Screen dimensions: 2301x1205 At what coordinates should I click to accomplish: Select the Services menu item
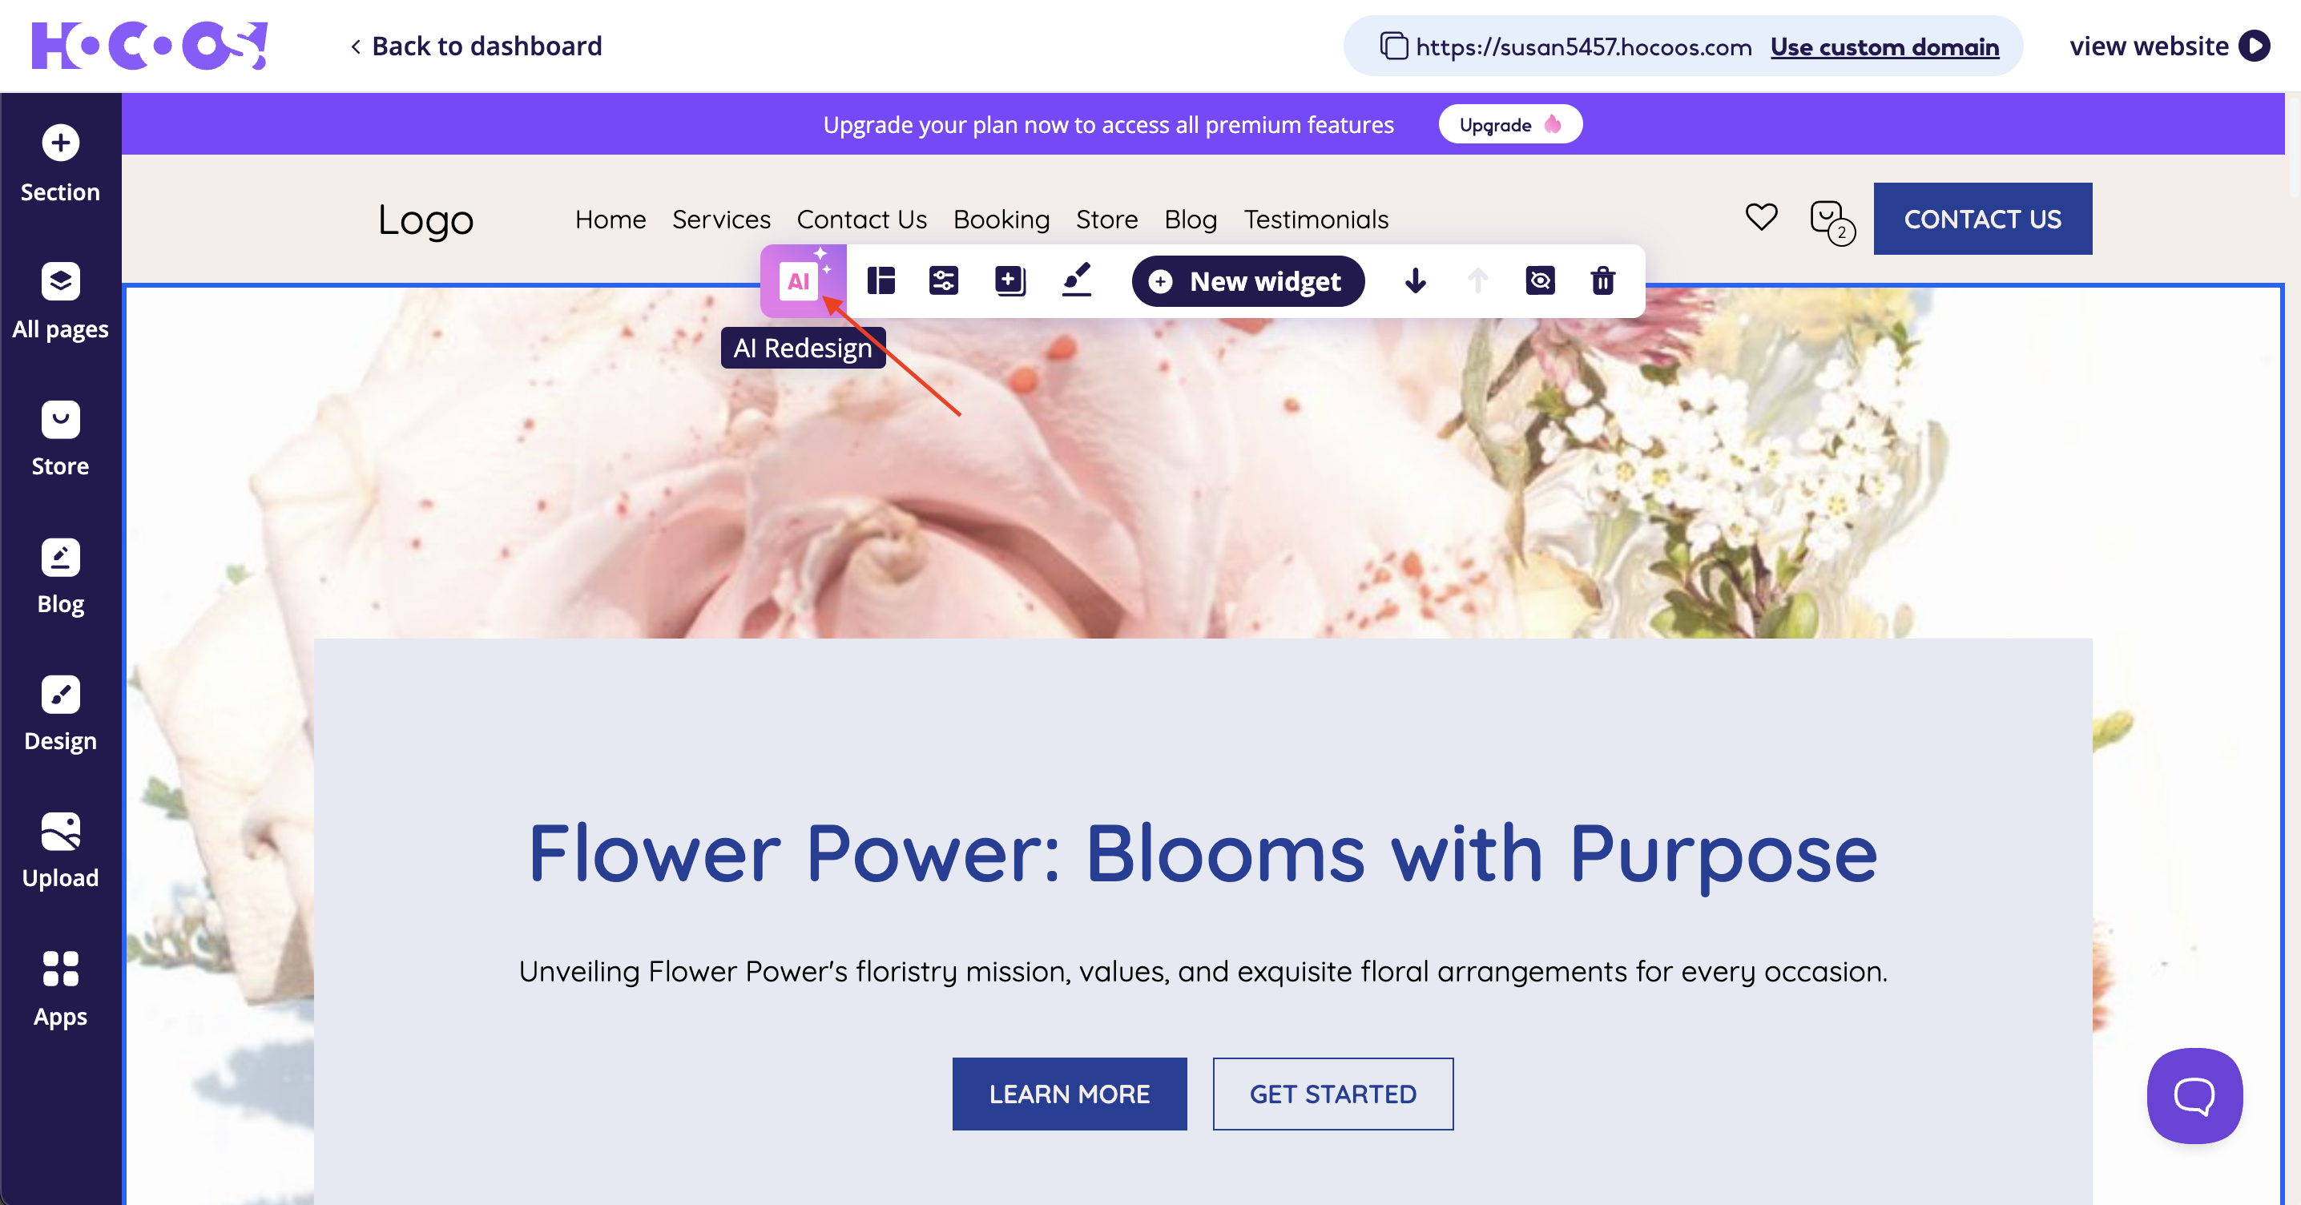click(721, 219)
